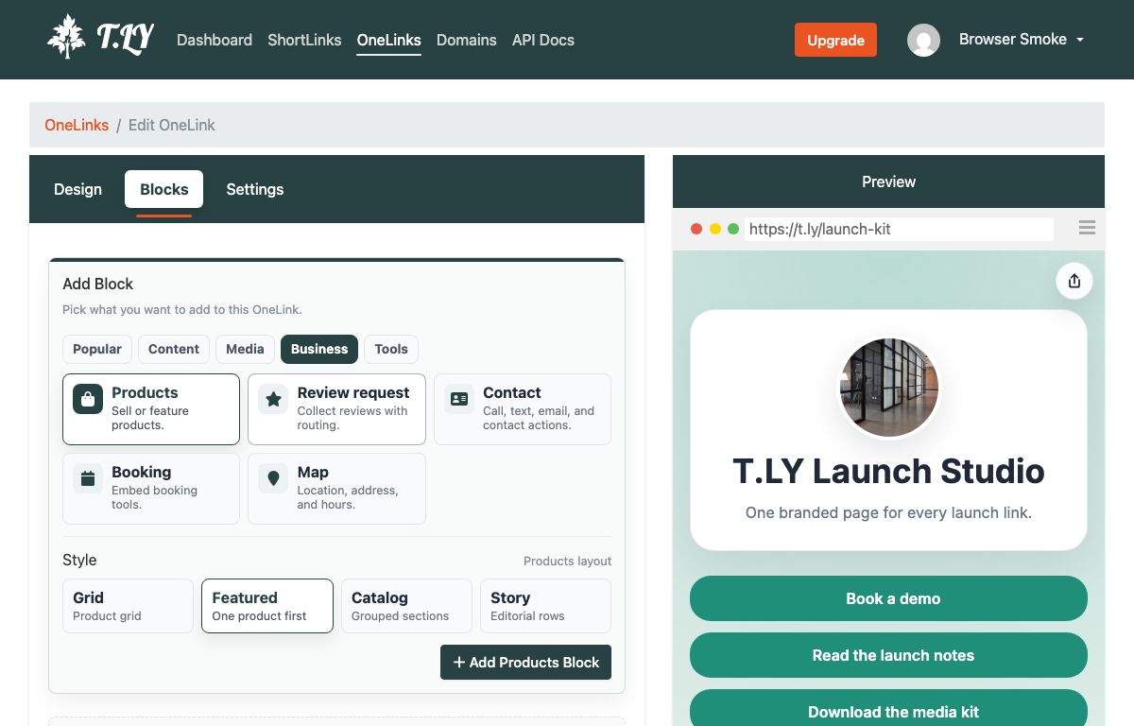Click the Upgrade button

[x=835, y=40]
